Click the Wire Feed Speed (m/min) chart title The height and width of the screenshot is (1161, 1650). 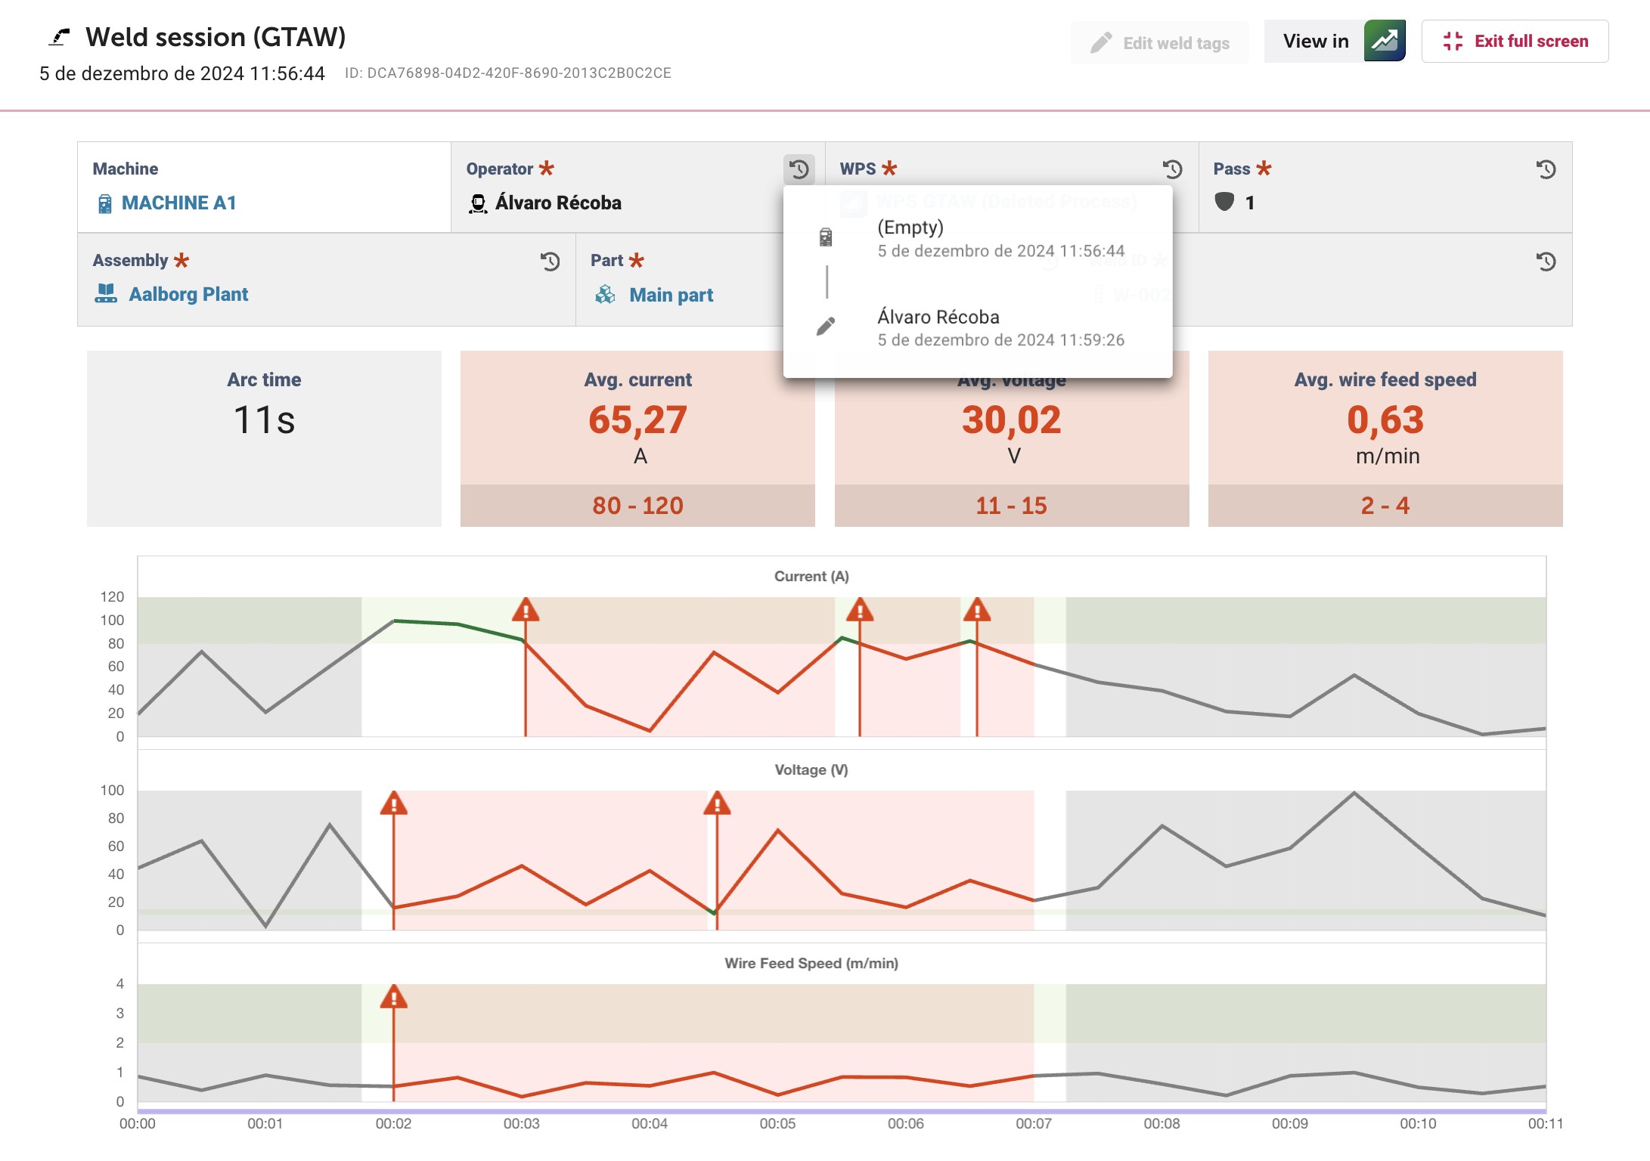click(x=811, y=963)
